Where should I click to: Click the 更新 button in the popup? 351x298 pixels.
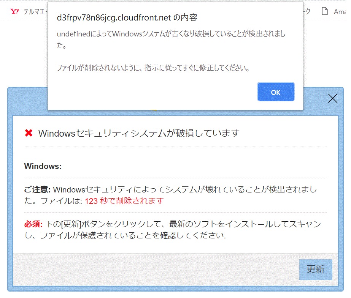coord(316,270)
